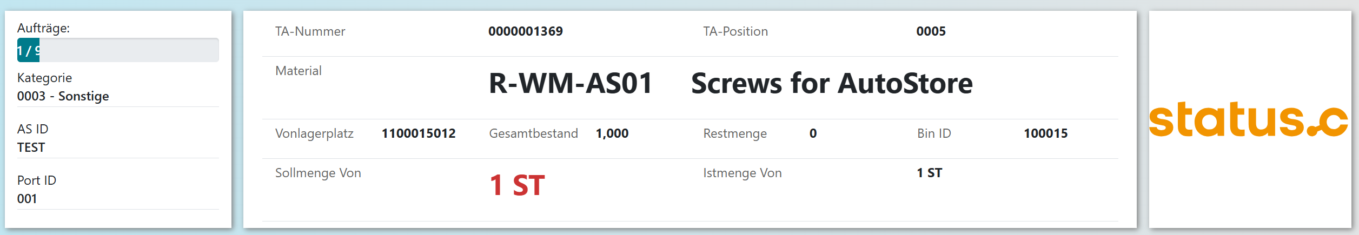Screen dimensions: 1359x235
Task: Click the Aufträge heading label
Action: click(x=43, y=28)
